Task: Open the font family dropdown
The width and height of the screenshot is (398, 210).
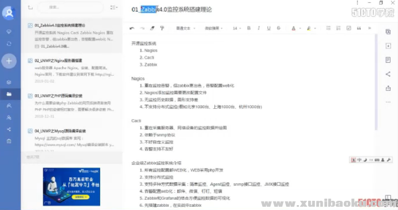Action: (x=214, y=28)
